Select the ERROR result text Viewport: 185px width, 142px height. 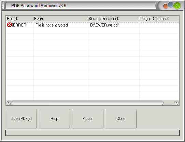19,25
